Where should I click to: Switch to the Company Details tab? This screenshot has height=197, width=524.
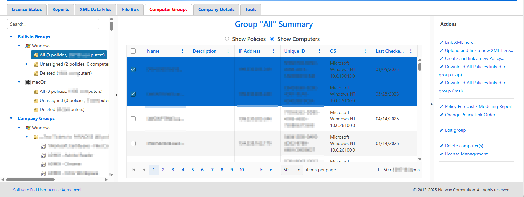pos(216,9)
